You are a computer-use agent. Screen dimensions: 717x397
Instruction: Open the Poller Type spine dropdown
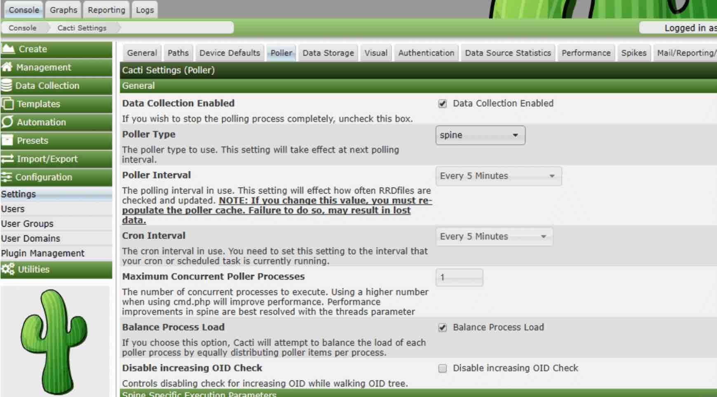point(480,135)
